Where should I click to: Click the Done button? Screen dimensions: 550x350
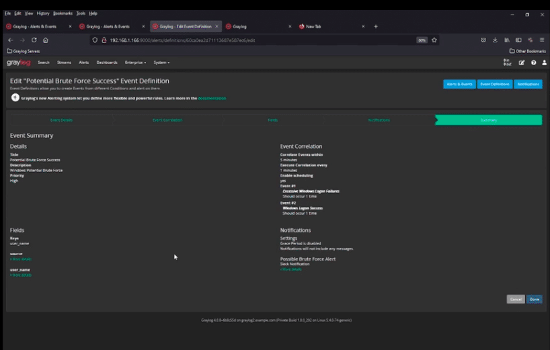[x=534, y=299]
